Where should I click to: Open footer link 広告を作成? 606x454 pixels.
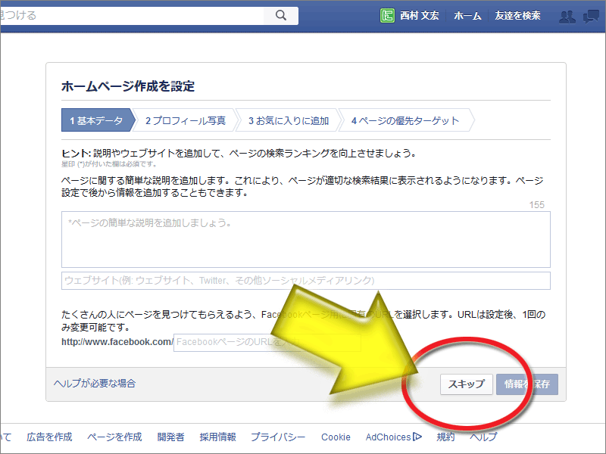click(x=49, y=437)
